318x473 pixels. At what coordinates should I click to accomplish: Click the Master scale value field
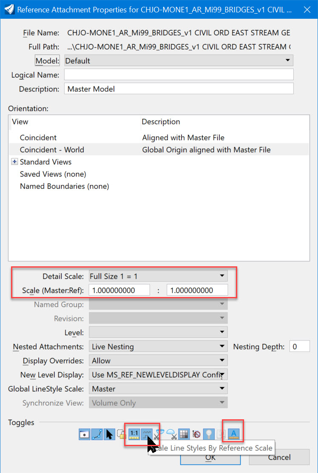119,290
